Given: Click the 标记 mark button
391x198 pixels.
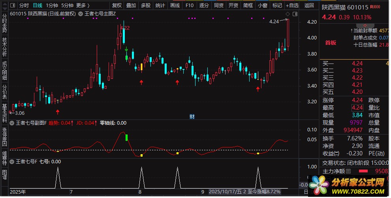Looking at the screenshot, I should (277, 5).
